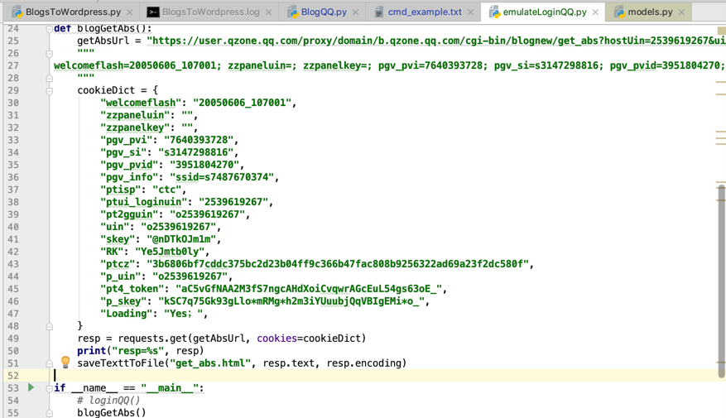Click the "Loading" key
This screenshot has height=418, width=726.
tap(127, 314)
